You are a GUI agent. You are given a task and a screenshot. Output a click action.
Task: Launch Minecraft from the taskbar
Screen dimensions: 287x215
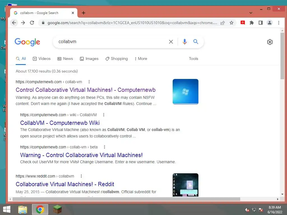[x=57, y=209]
